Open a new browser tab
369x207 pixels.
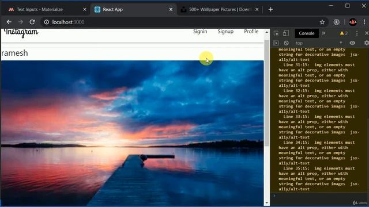(270, 9)
